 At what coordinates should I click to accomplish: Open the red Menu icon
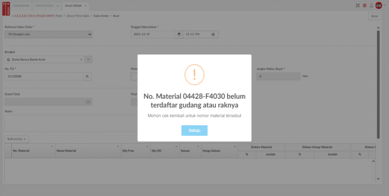point(6,9)
